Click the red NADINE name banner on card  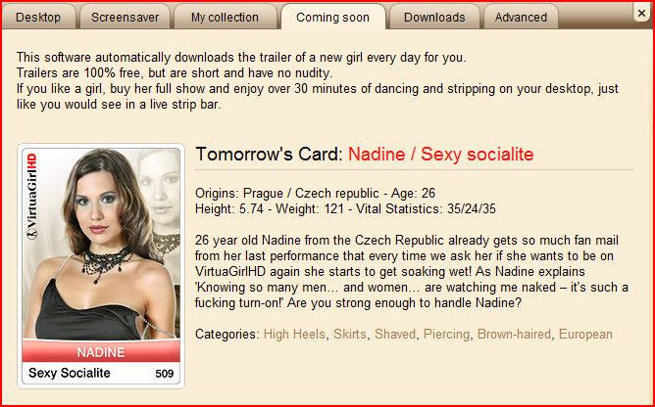101,352
